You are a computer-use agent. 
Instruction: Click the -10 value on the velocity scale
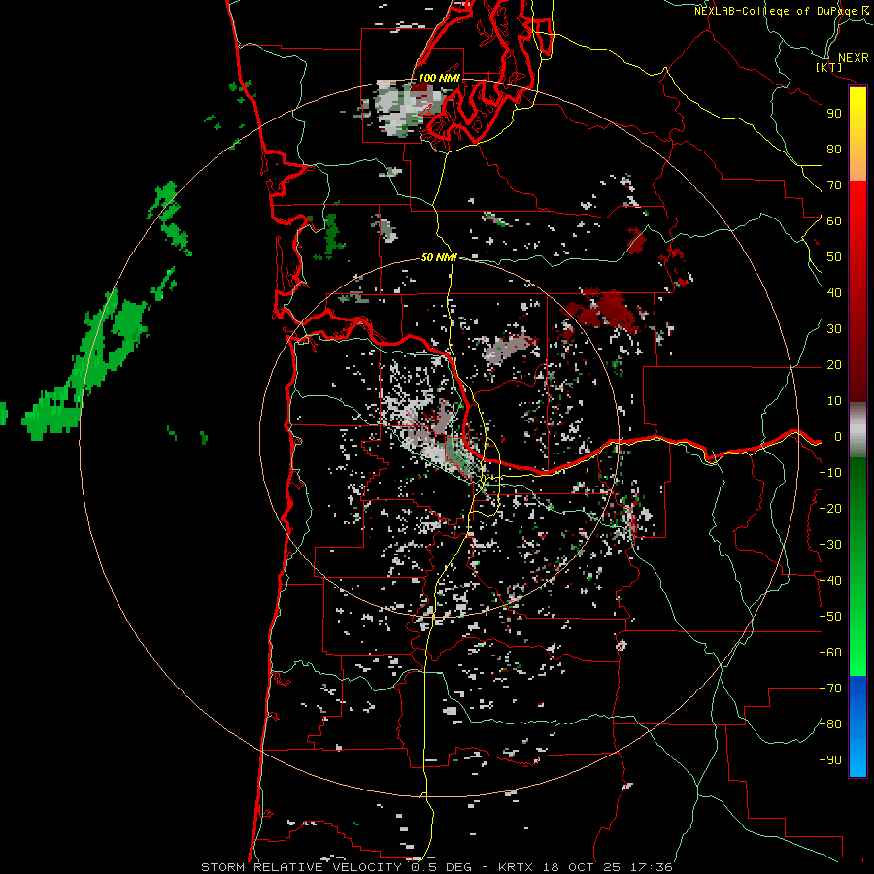[830, 473]
